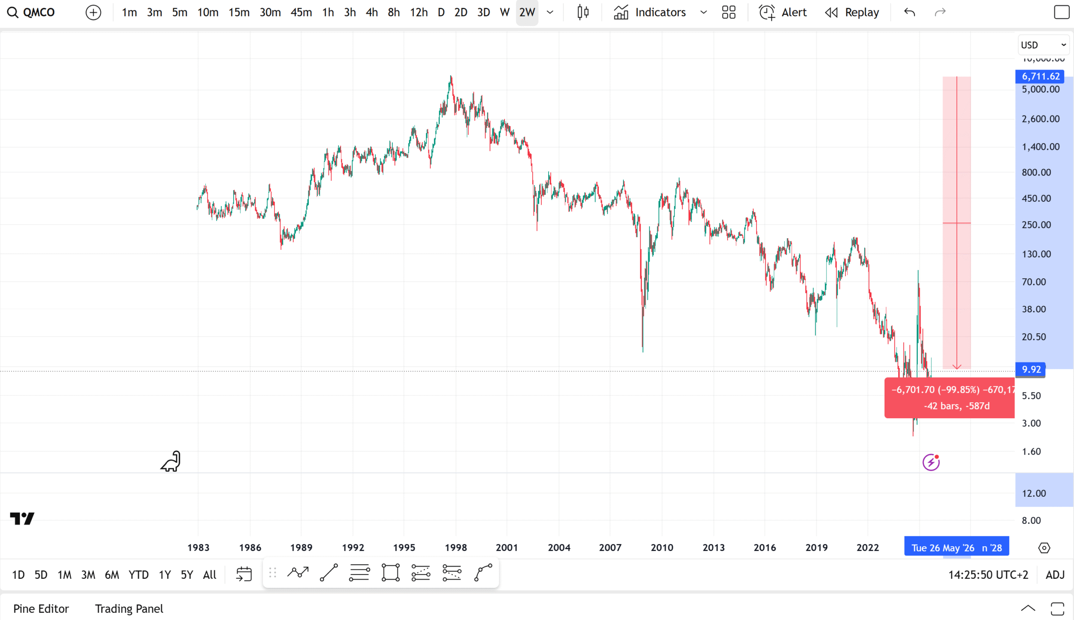Screen dimensions: 1074x620
Task: Select the 5Y date range
Action: 187,574
